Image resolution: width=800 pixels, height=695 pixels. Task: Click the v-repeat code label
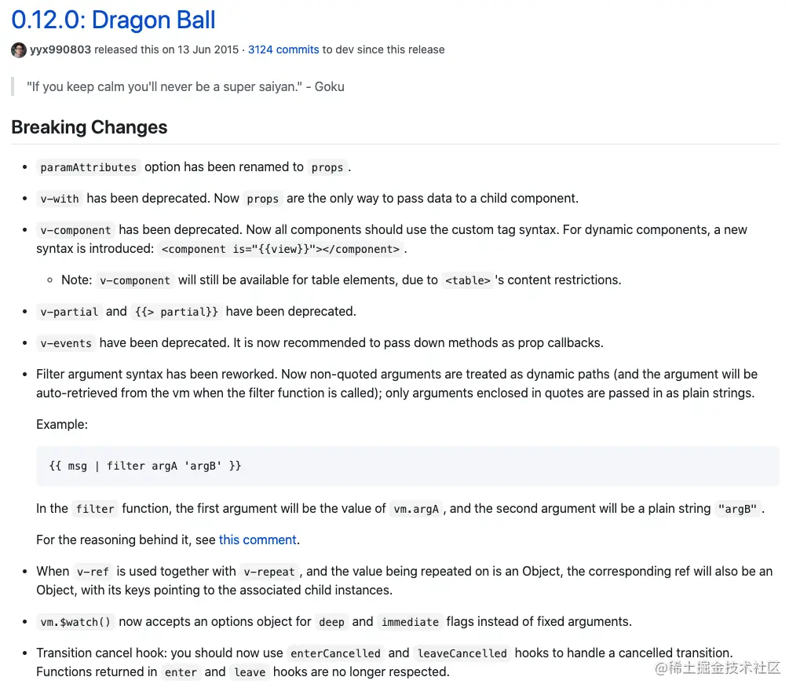click(268, 572)
